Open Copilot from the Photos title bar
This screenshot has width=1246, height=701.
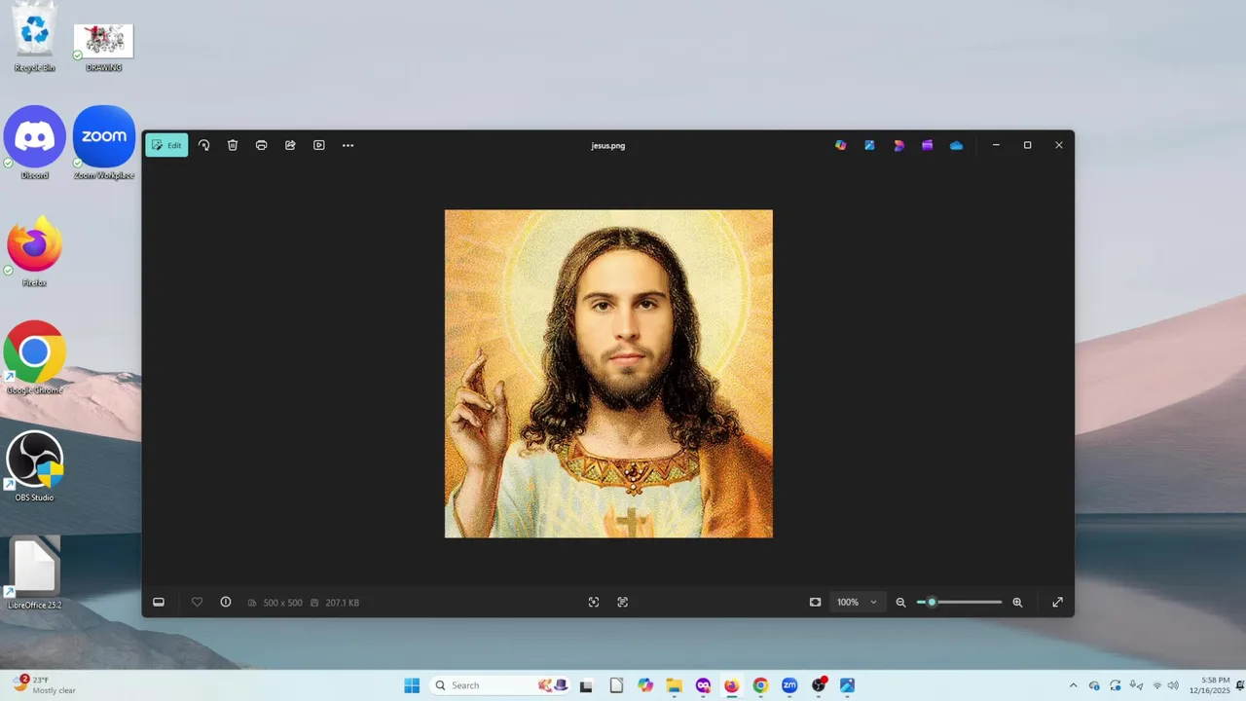click(841, 145)
